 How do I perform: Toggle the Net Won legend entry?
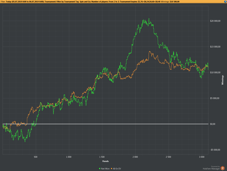pos(104,168)
